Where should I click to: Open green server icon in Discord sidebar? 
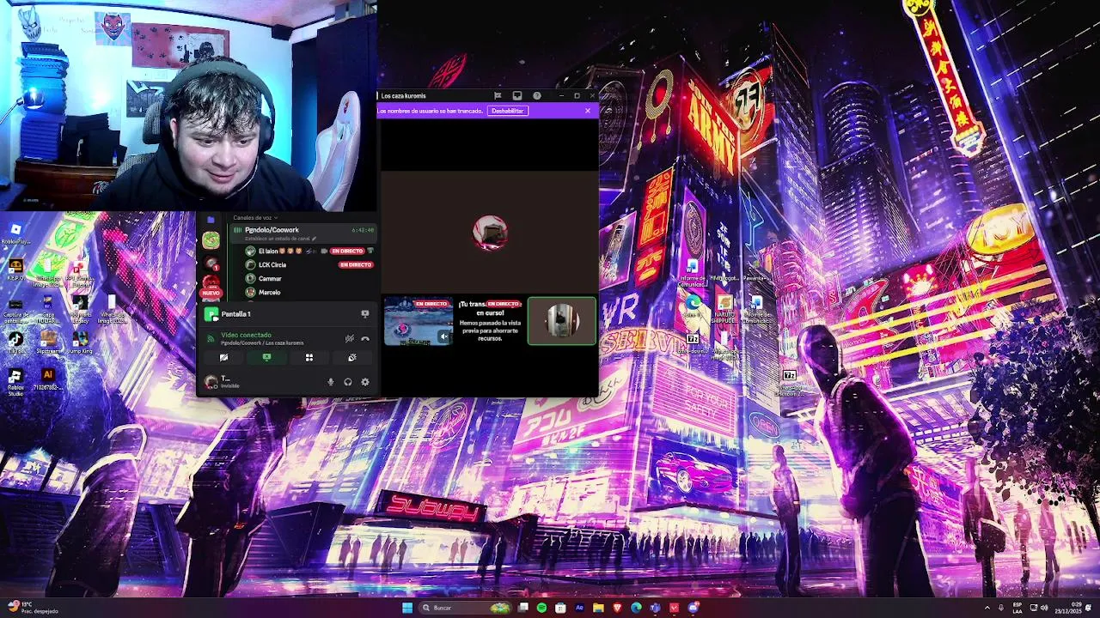(211, 240)
